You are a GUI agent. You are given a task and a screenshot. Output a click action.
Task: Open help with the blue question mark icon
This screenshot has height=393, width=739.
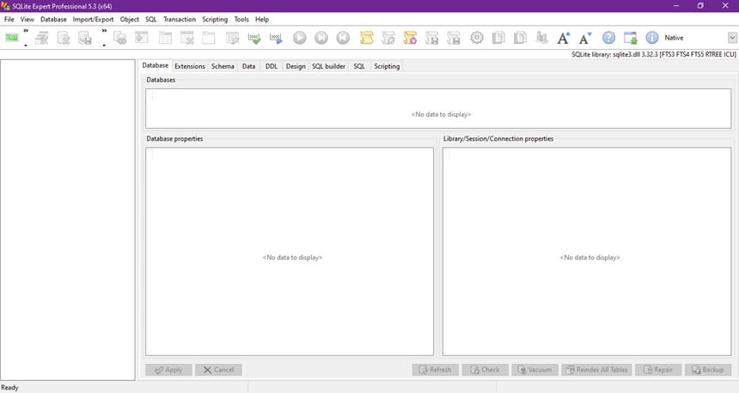(x=608, y=38)
